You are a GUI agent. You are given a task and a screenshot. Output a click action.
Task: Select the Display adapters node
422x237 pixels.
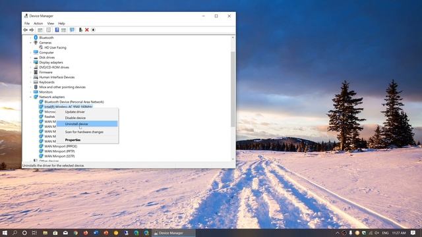(51, 63)
